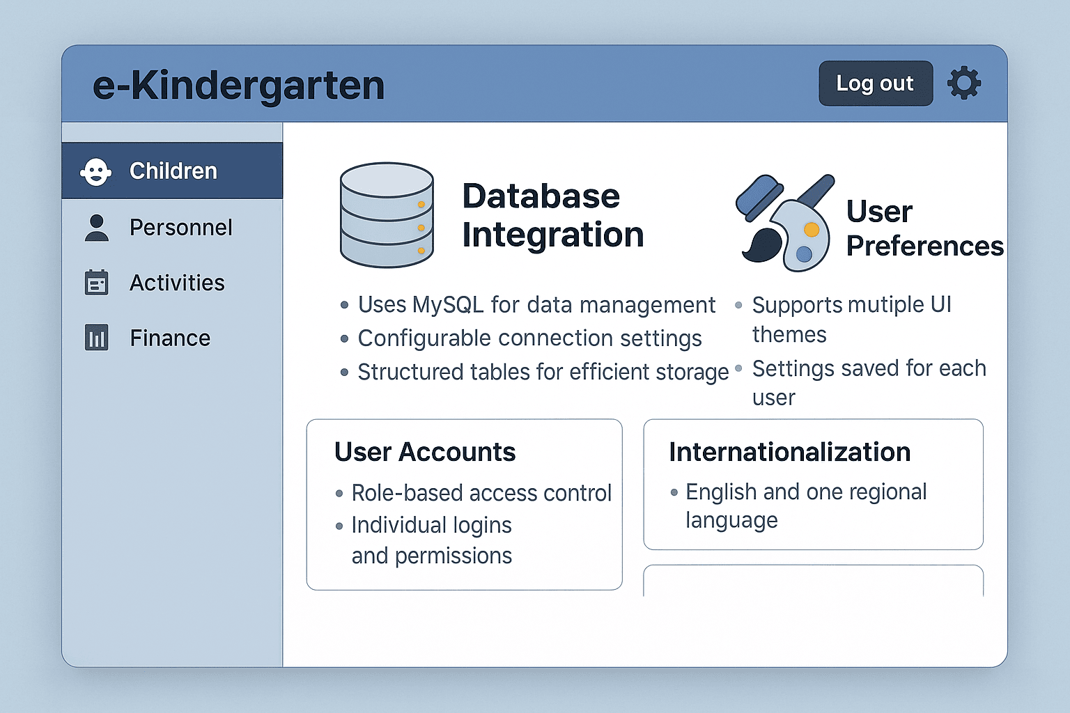This screenshot has height=713, width=1070.
Task: Click the Activities calendar icon
Action: tap(96, 283)
